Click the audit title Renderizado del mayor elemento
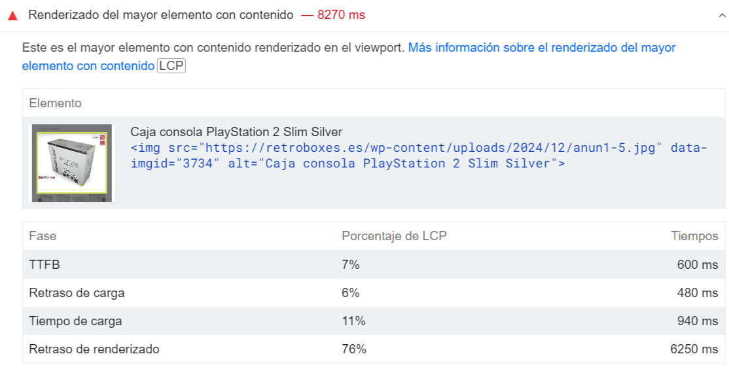729x371 pixels. pyautogui.click(x=161, y=15)
